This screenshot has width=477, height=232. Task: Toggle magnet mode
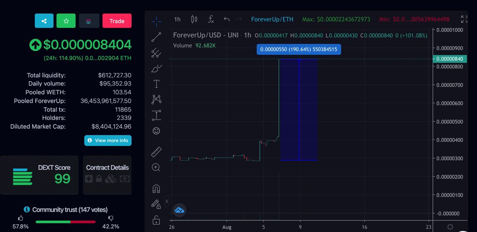tap(156, 189)
